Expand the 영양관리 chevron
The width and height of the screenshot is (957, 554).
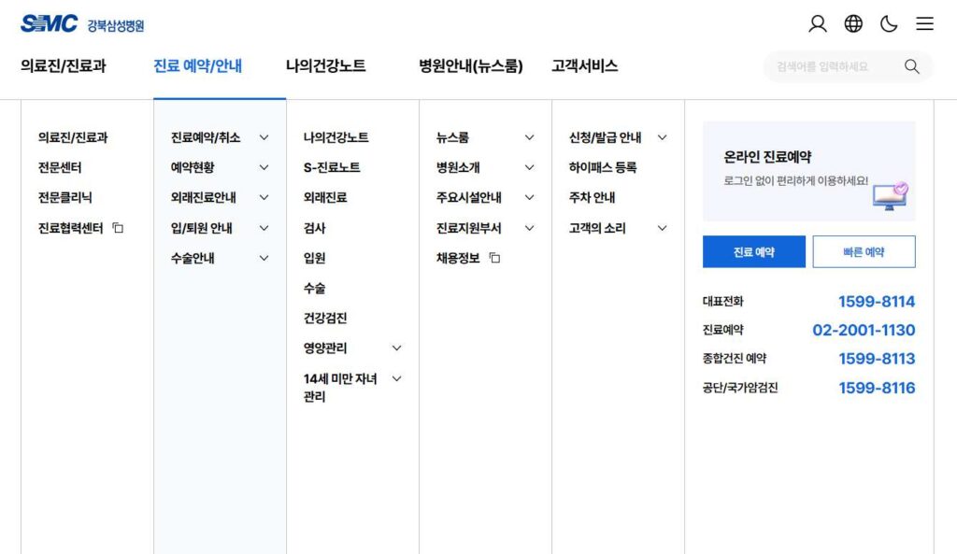396,348
